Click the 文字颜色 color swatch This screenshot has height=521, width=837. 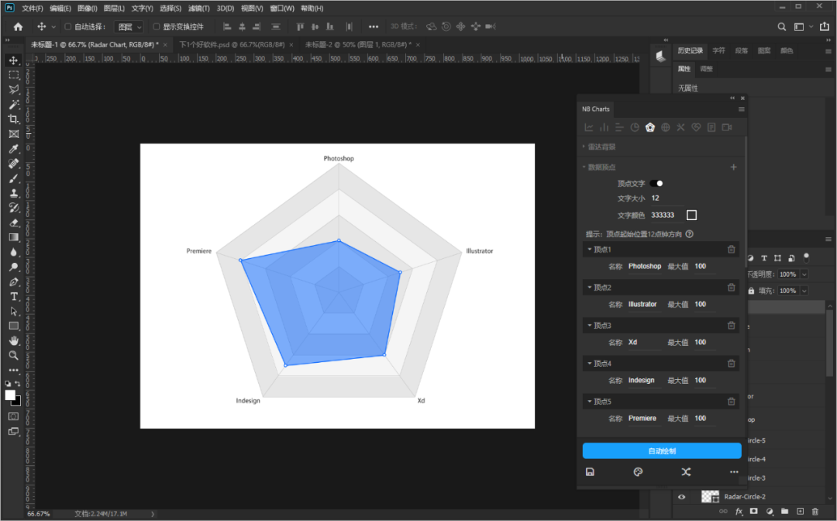click(x=691, y=215)
